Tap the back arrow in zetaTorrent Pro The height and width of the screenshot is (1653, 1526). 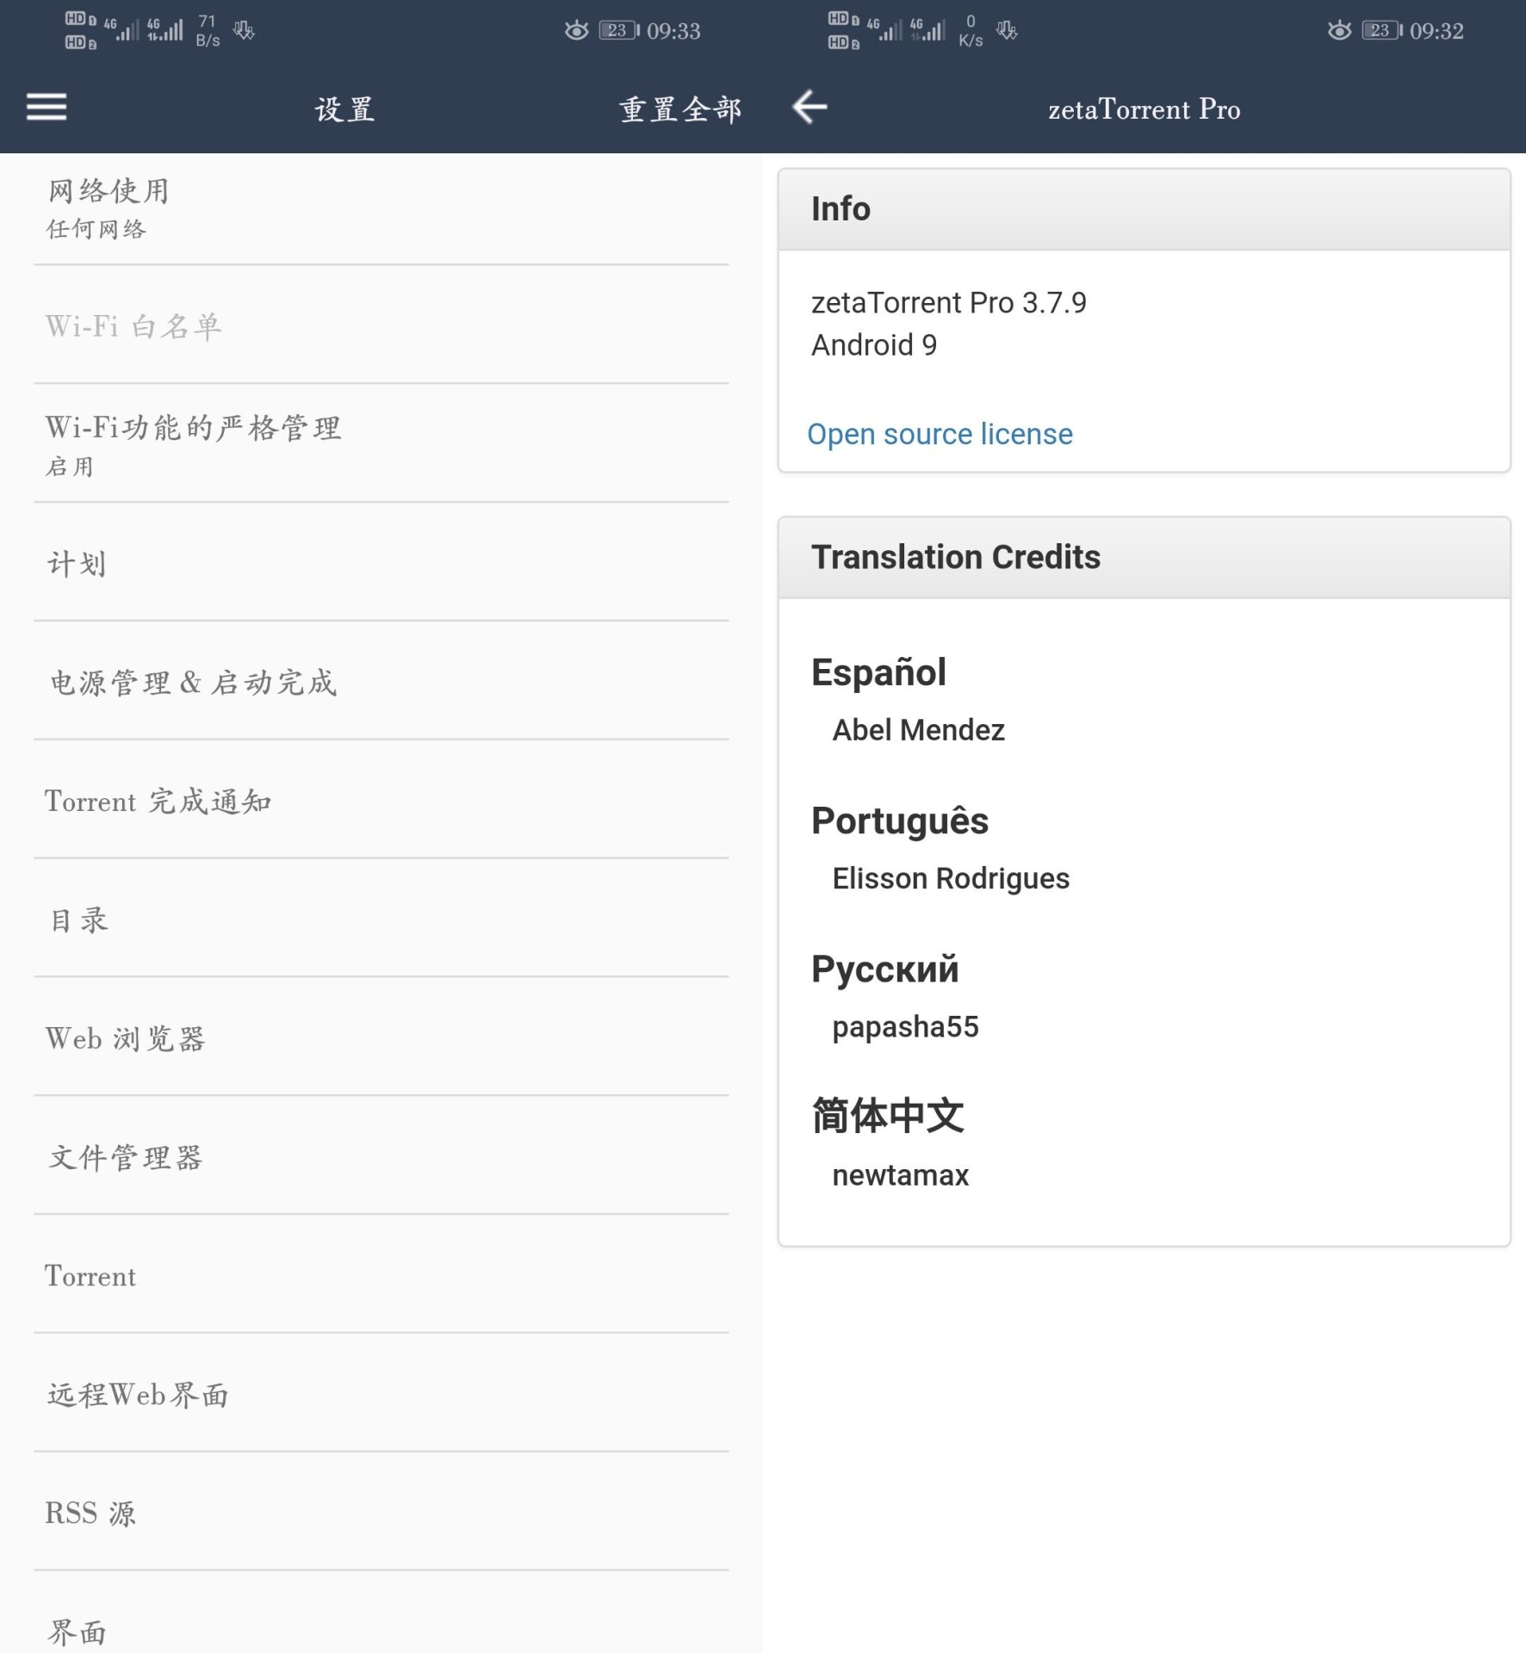(x=810, y=108)
